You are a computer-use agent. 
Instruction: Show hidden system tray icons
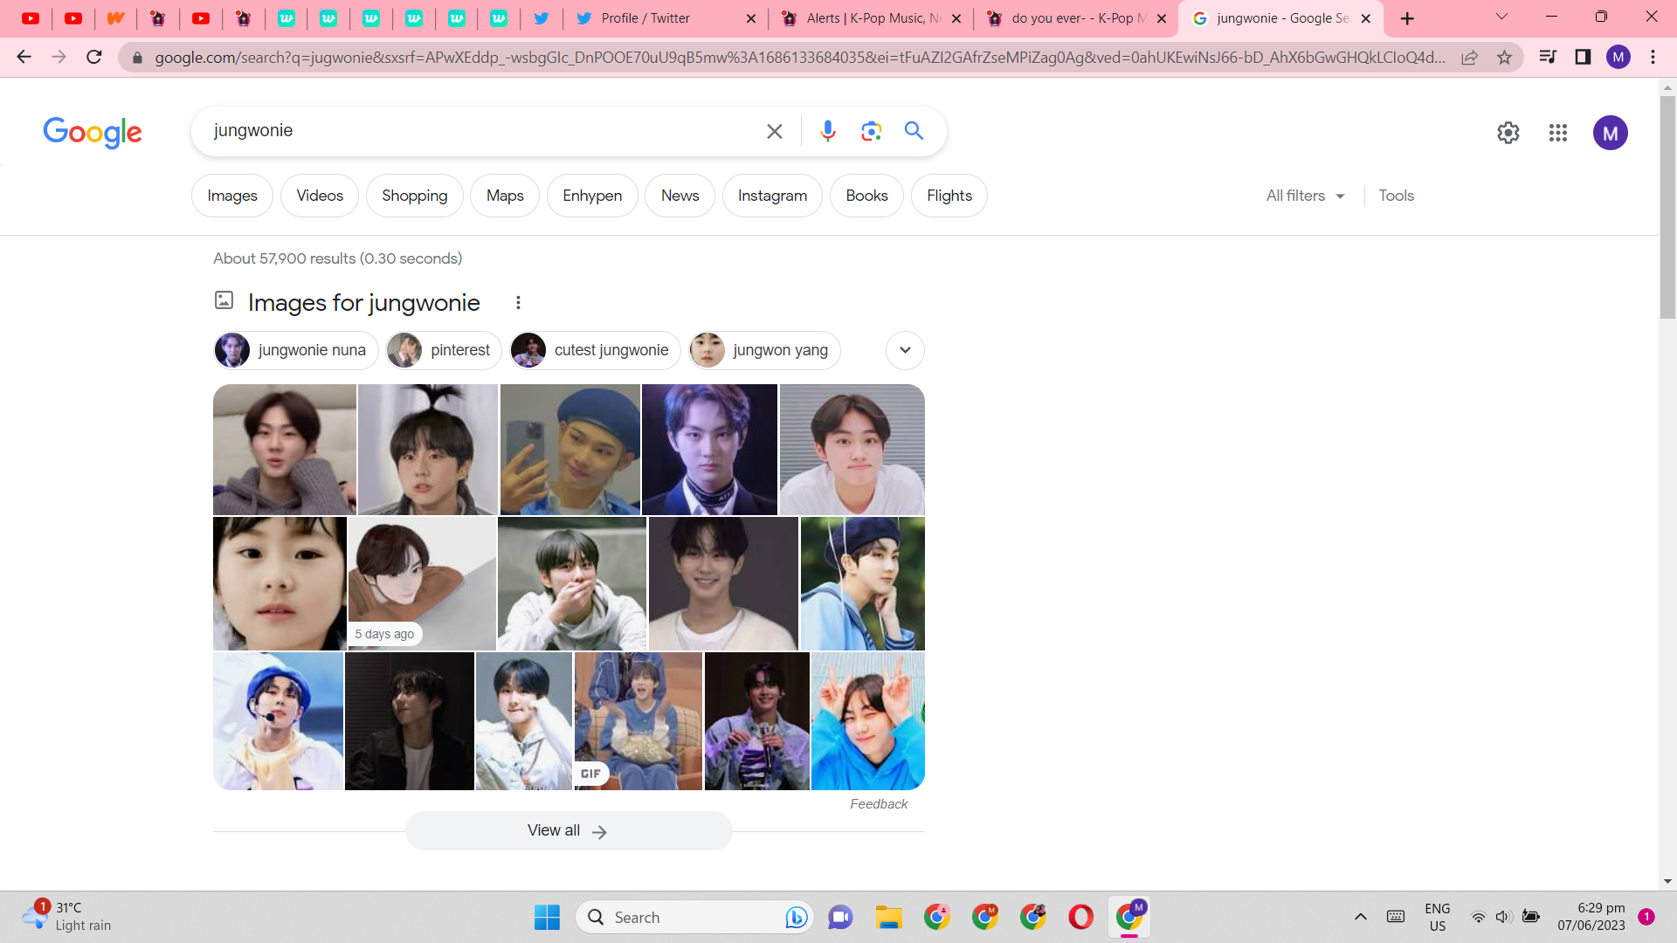pyautogui.click(x=1360, y=917)
